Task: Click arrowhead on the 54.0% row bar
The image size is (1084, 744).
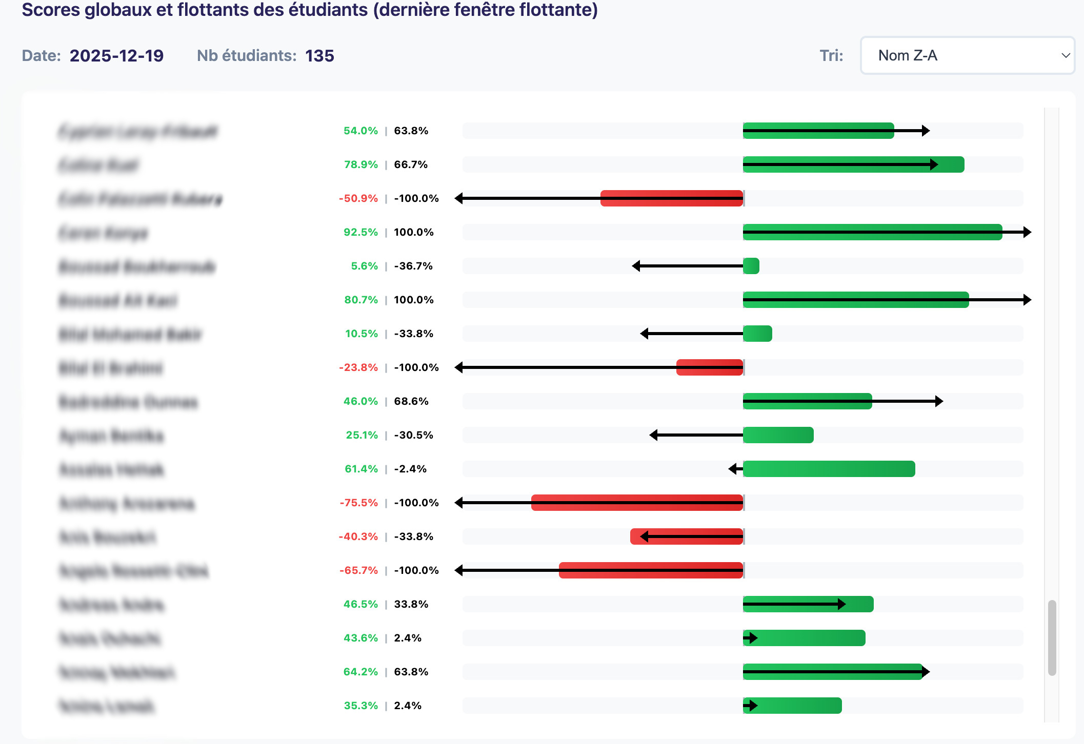Action: [926, 131]
